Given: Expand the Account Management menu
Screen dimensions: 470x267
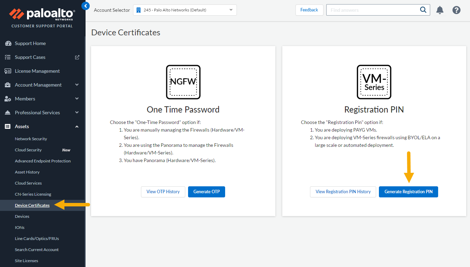Looking at the screenshot, I should [77, 85].
